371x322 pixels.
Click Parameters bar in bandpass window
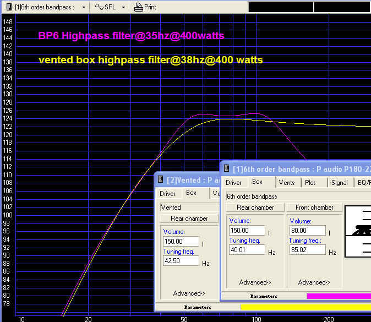[264, 296]
